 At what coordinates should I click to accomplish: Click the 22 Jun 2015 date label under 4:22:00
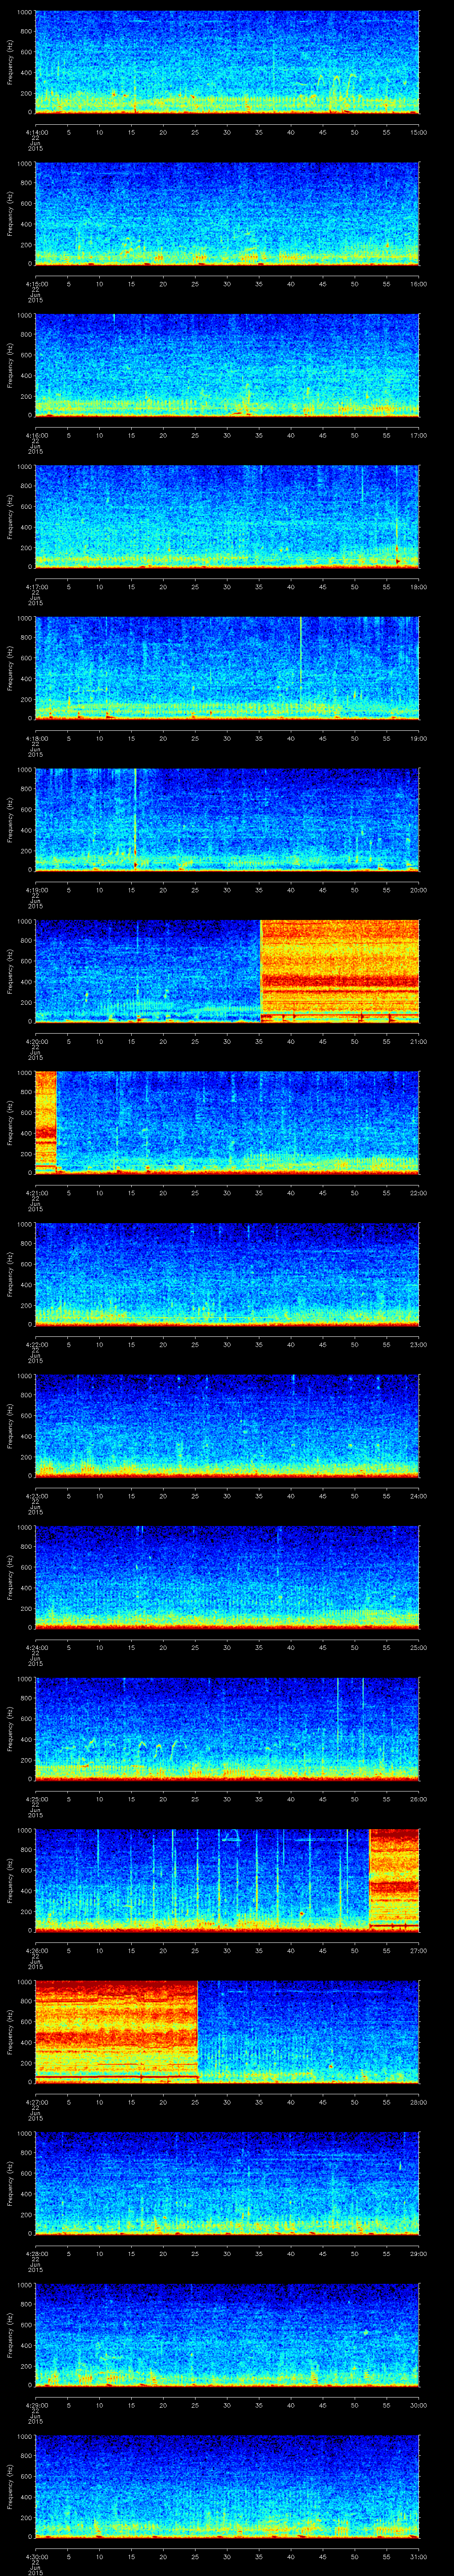click(35, 1355)
